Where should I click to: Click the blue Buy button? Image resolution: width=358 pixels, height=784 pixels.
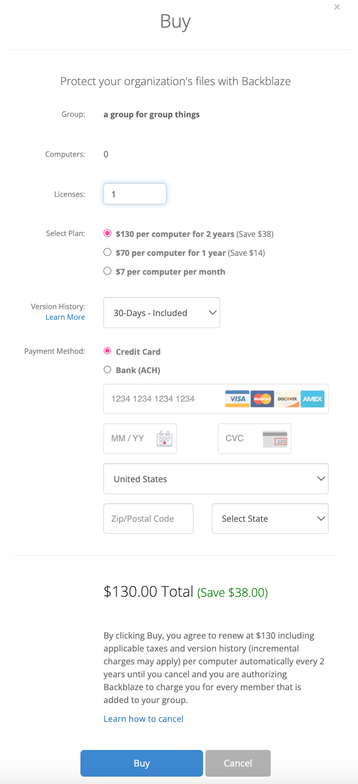coord(142,763)
